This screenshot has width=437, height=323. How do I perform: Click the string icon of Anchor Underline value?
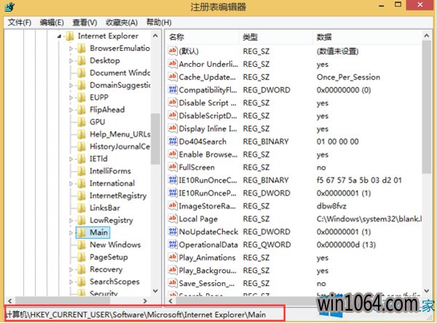[x=173, y=64]
